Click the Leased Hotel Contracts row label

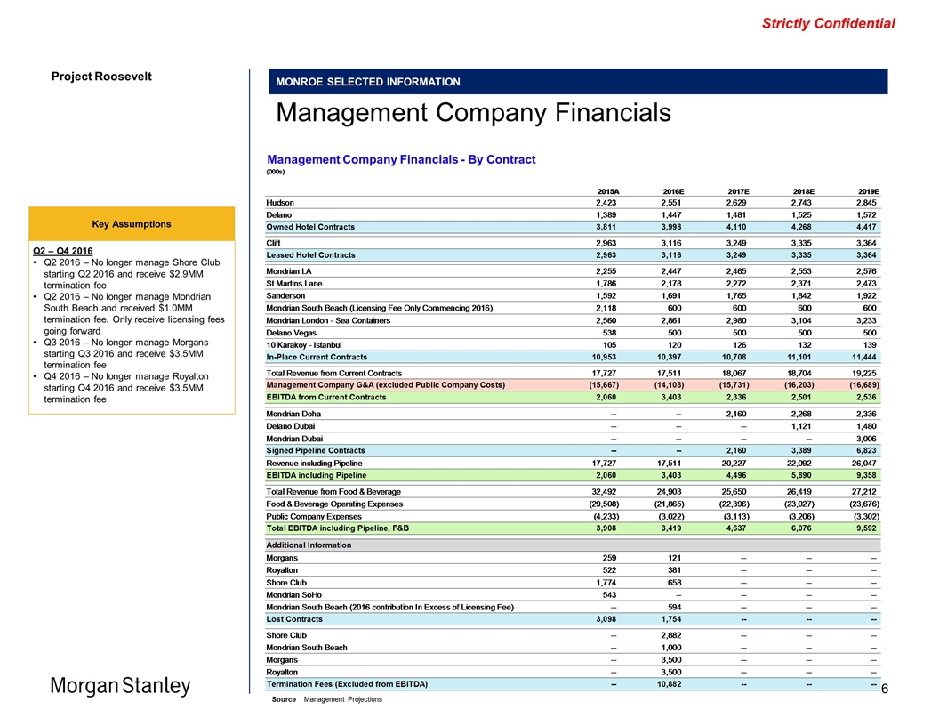311,255
